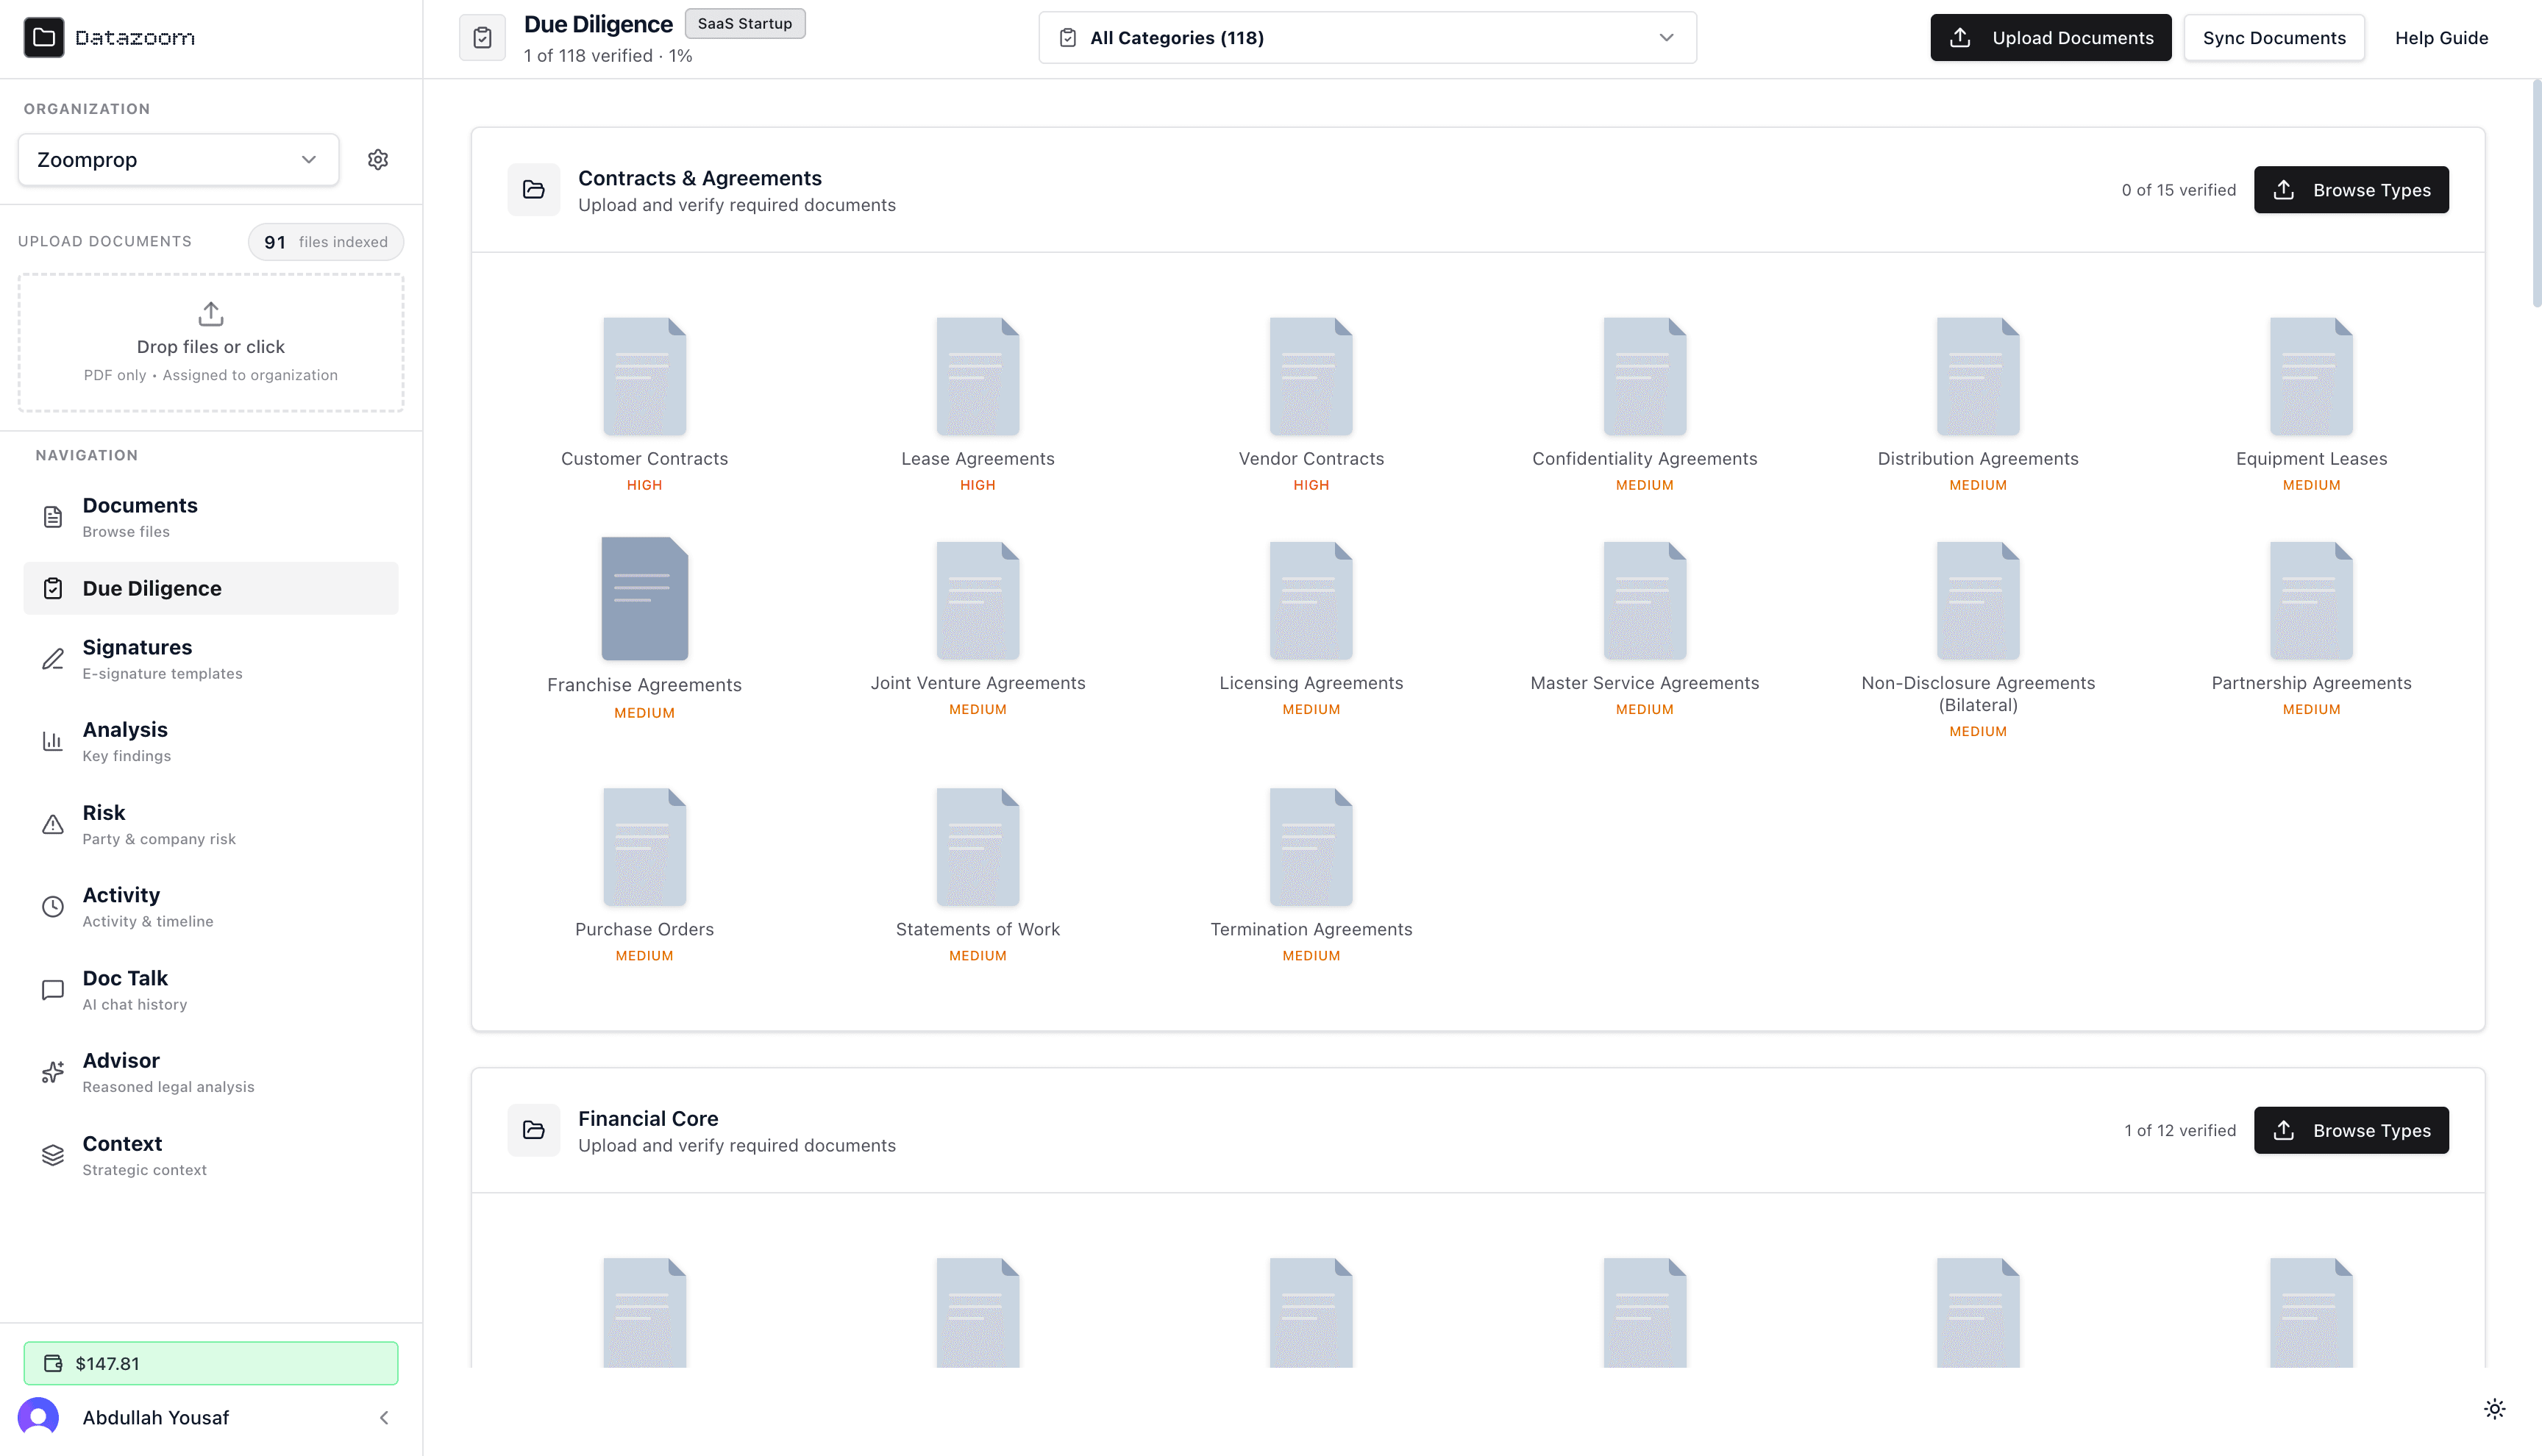Viewport: 2542px width, 1456px height.
Task: Click the wallet balance $147.81 badge
Action: click(211, 1363)
